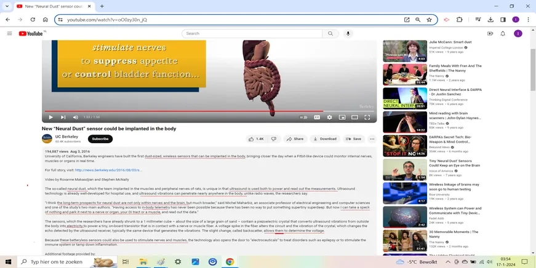Open the Create video icon
Viewport: 536px width, 268px height.
tap(490, 33)
